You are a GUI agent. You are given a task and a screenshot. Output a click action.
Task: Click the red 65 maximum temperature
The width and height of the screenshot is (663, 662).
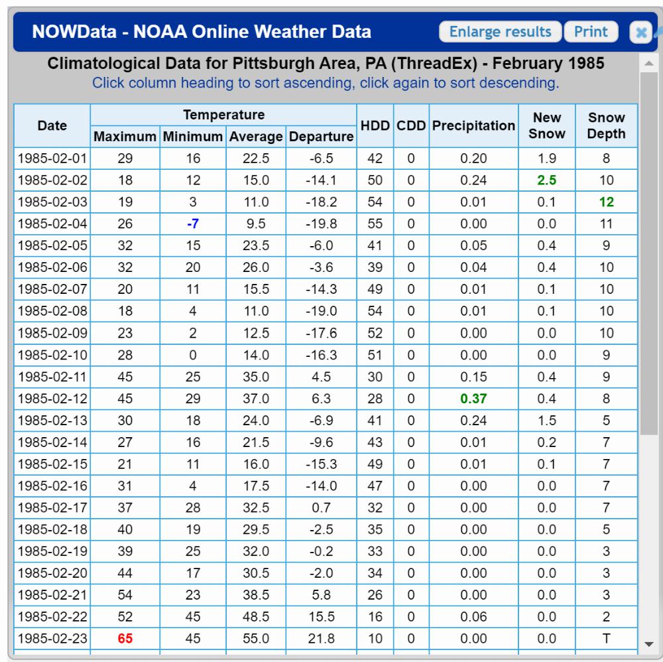[x=125, y=638]
